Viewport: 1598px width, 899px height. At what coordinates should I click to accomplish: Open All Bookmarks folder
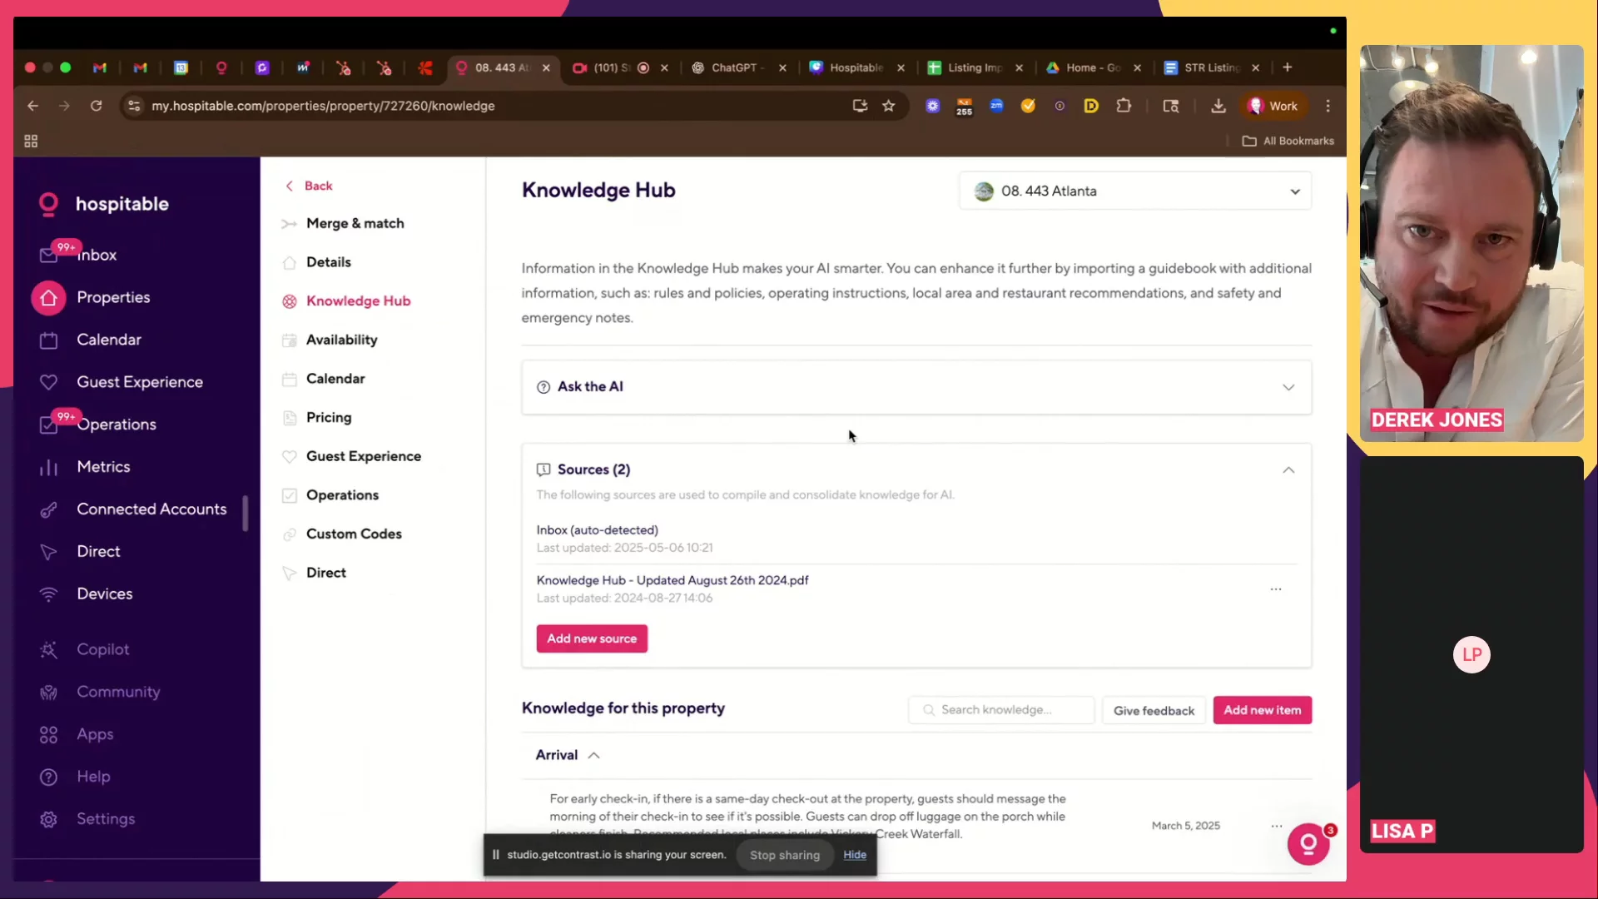(1288, 142)
